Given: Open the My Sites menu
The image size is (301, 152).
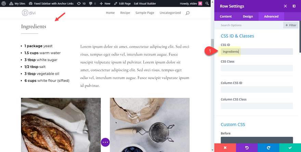Looking at the screenshot, I should (x=18, y=3).
